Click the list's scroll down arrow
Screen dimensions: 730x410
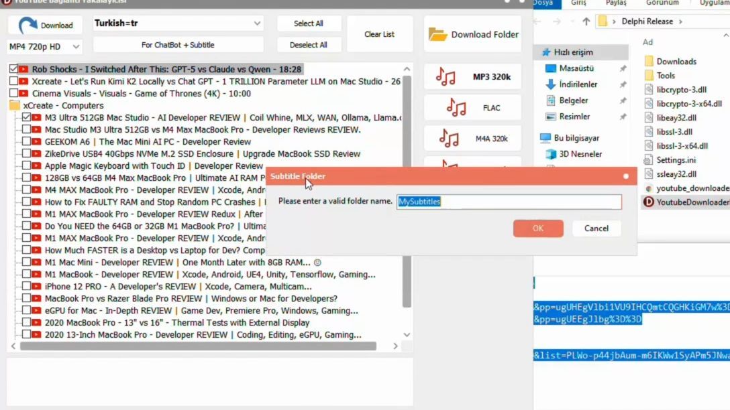407,335
